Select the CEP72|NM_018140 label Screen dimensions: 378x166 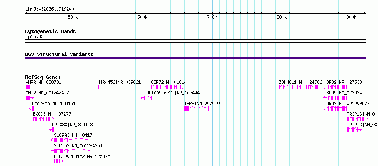pos(170,83)
